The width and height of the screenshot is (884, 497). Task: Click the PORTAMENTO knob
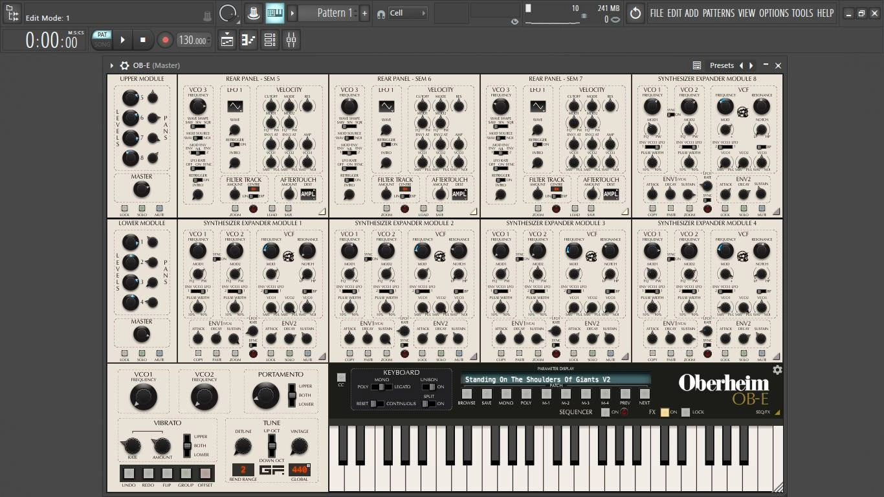pos(265,395)
